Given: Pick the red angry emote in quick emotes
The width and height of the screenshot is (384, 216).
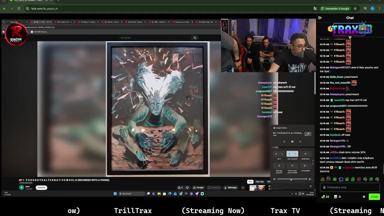Looking at the screenshot, I should (359, 179).
